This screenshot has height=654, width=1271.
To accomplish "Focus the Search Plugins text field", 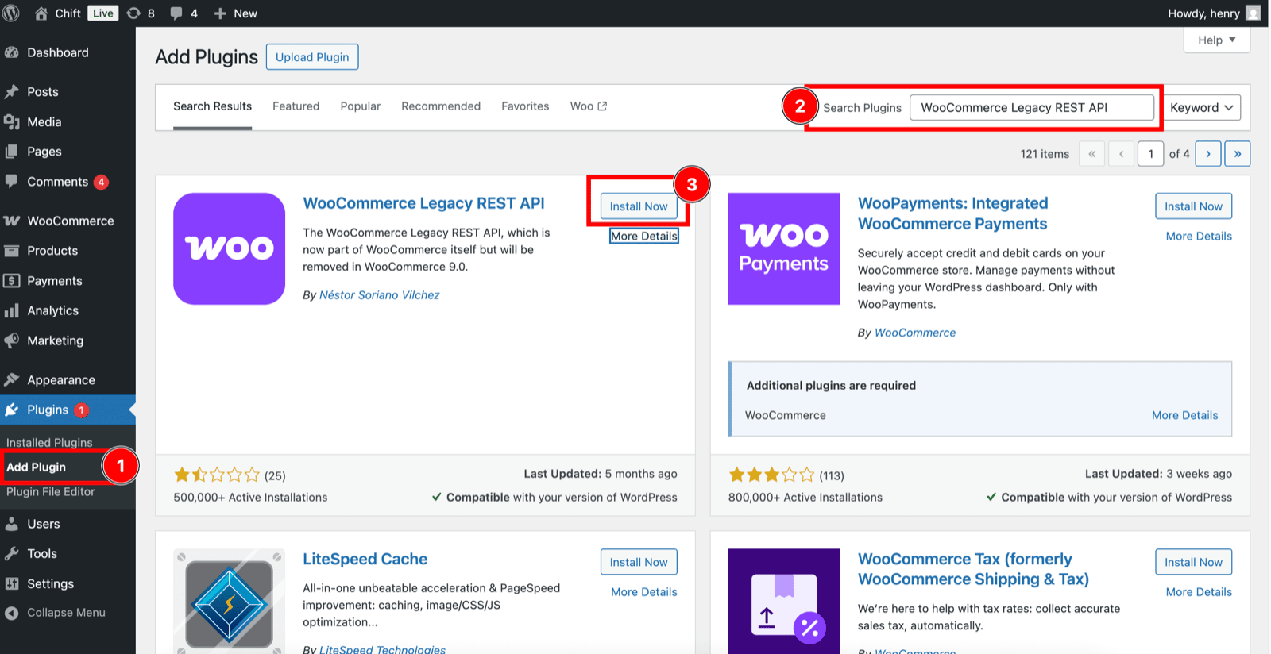I will (x=1032, y=108).
